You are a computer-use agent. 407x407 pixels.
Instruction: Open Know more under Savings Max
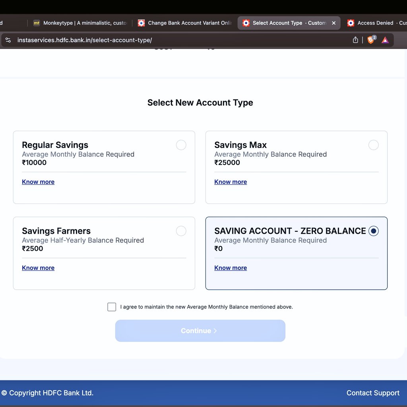click(231, 182)
